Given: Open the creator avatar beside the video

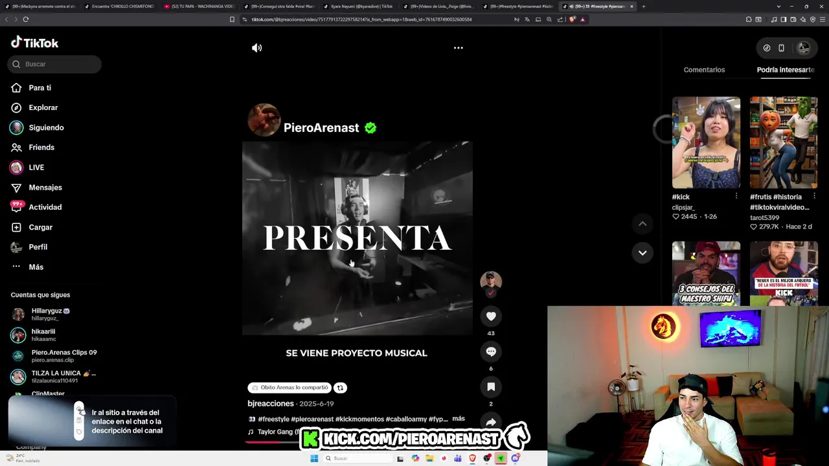Looking at the screenshot, I should coord(491,282).
